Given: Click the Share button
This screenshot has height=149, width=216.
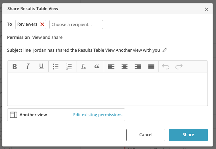Looking at the screenshot, I should point(188,135).
